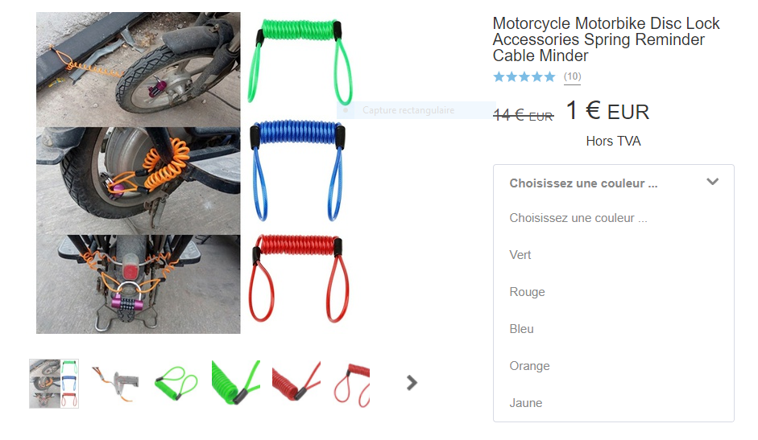Click the main product collage image
Image resolution: width=758 pixels, height=440 pixels.
pyautogui.click(x=195, y=172)
